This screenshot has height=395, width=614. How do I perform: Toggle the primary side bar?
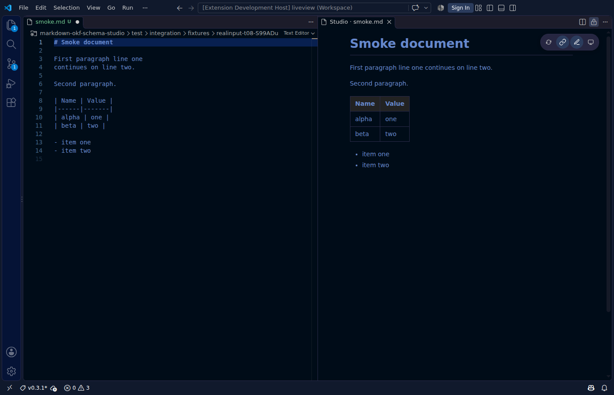tap(490, 8)
